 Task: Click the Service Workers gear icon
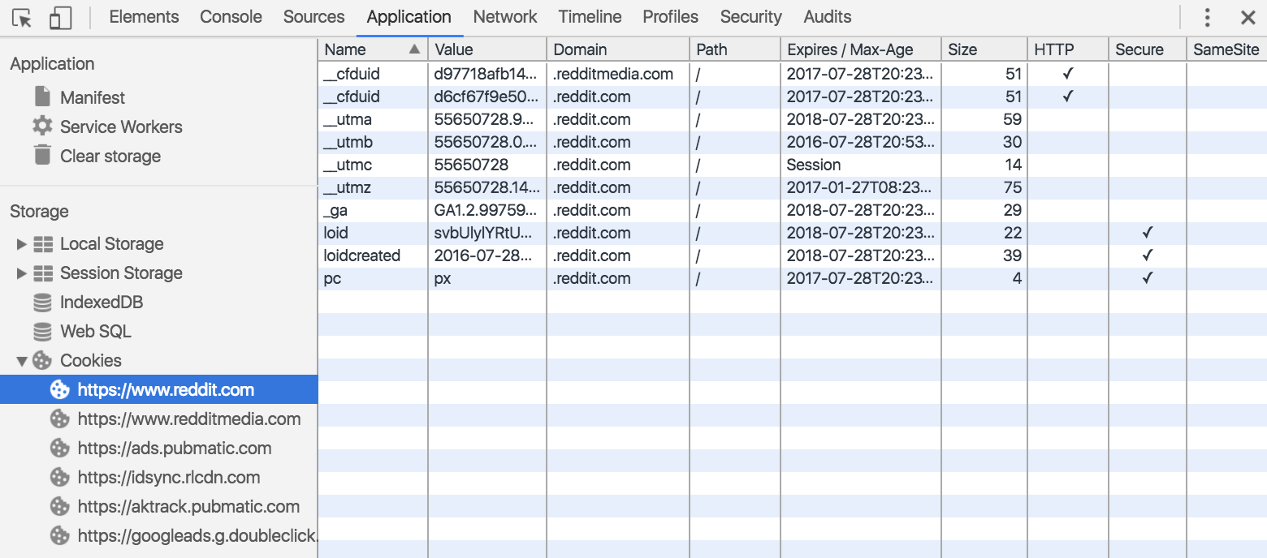pyautogui.click(x=42, y=127)
